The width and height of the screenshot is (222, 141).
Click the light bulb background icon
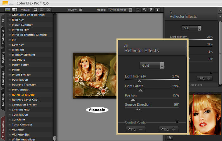(x=157, y=10)
